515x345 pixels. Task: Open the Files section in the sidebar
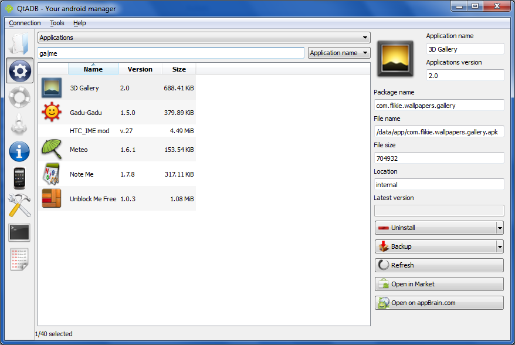(19, 43)
